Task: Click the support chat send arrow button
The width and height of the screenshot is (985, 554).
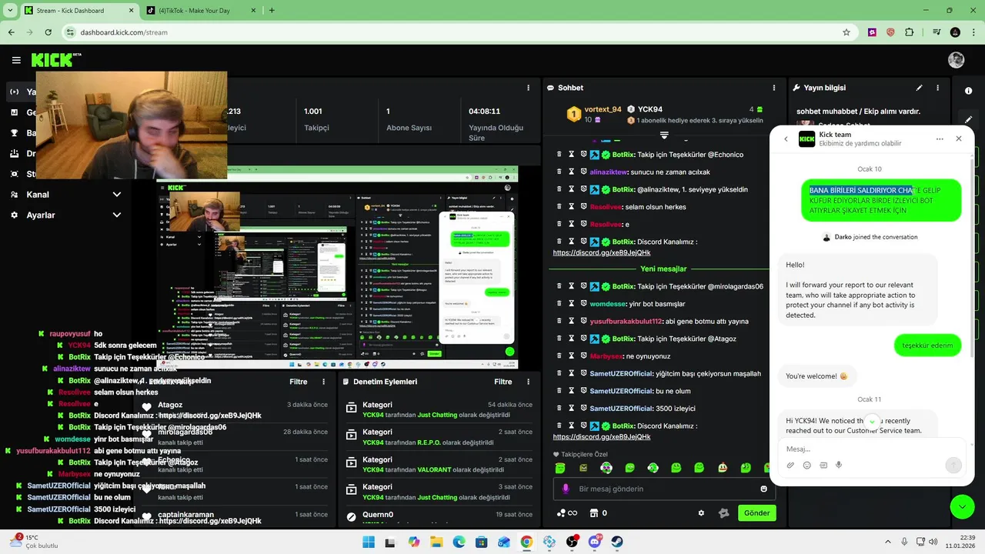Action: tap(953, 465)
